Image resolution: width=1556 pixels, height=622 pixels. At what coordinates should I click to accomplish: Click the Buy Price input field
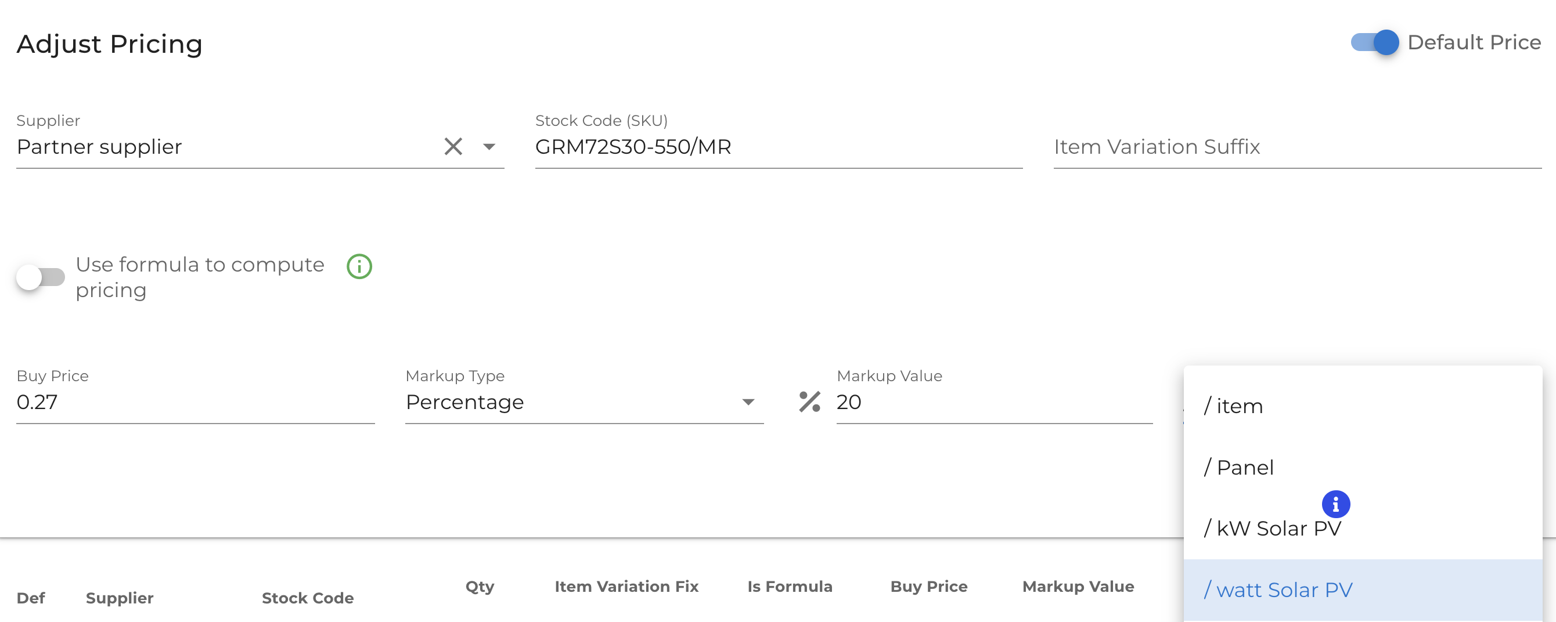pos(195,402)
